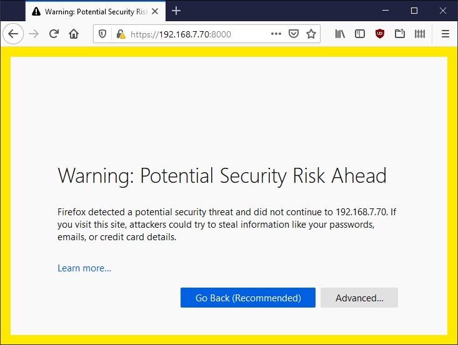Viewport: 458px width, 345px height.
Task: Open the tracking protection shield panel
Action: coord(103,34)
